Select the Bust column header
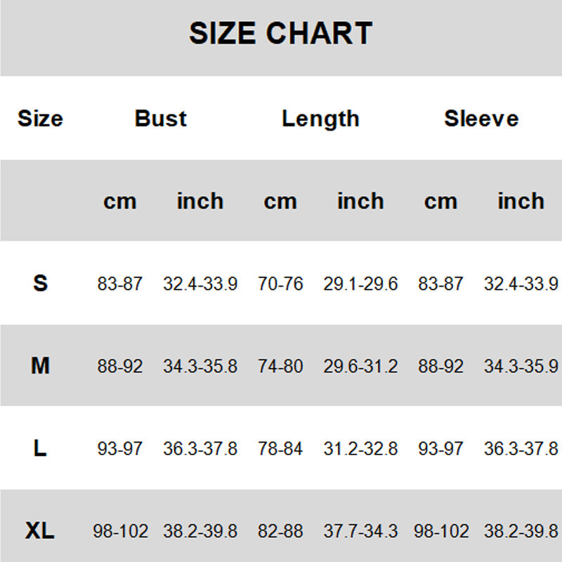The width and height of the screenshot is (562, 562). (161, 118)
